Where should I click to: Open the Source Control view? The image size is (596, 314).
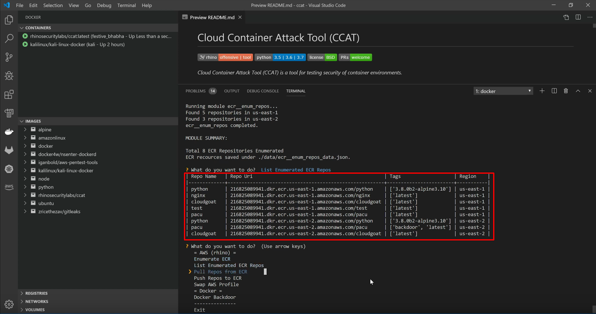point(9,57)
